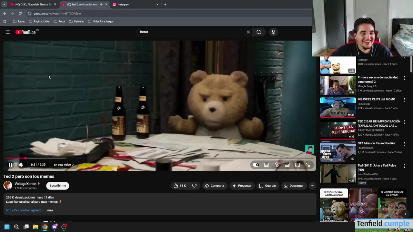Clear the search box with the X
This screenshot has height=232, width=413.
pos(248,32)
